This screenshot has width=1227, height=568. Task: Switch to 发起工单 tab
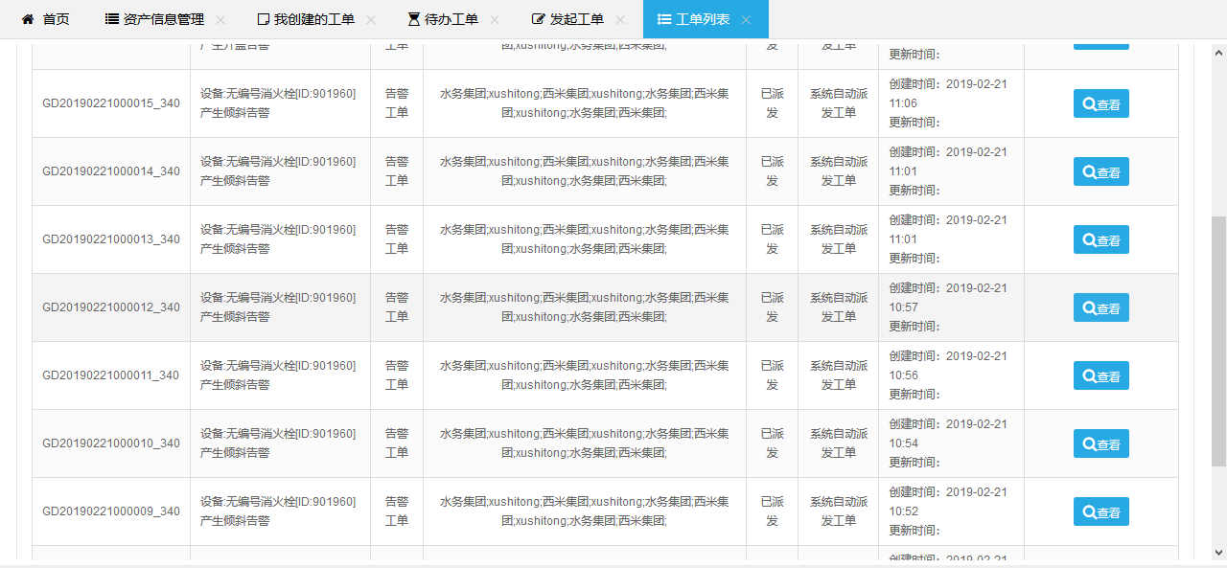coord(567,19)
